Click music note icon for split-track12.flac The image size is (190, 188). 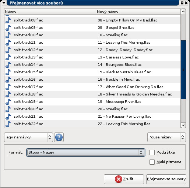[8, 50]
